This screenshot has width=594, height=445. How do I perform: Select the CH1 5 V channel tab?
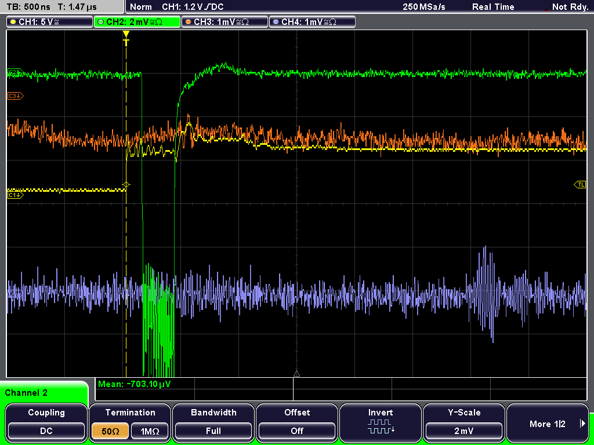point(50,22)
